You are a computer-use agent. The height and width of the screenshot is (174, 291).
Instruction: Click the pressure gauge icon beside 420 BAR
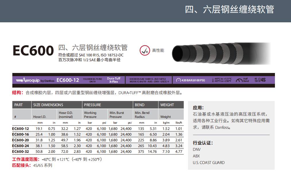pos(178,80)
